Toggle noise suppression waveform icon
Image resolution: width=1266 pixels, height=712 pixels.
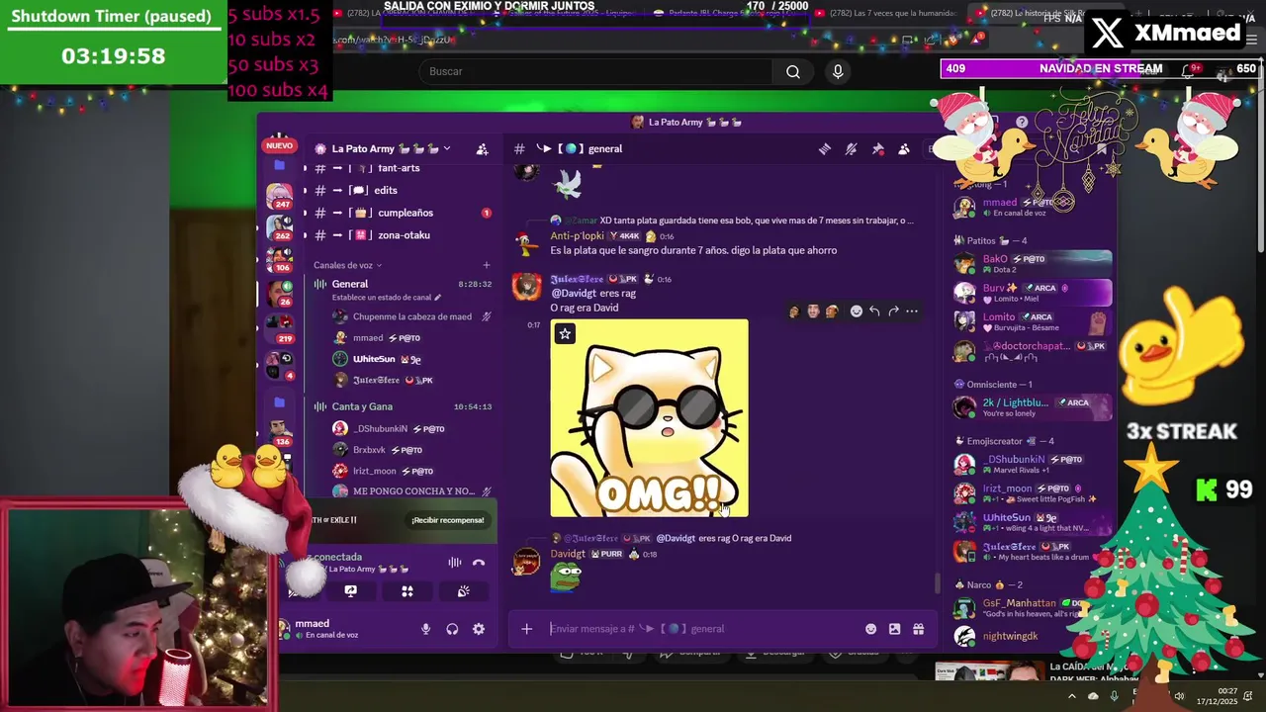[454, 563]
